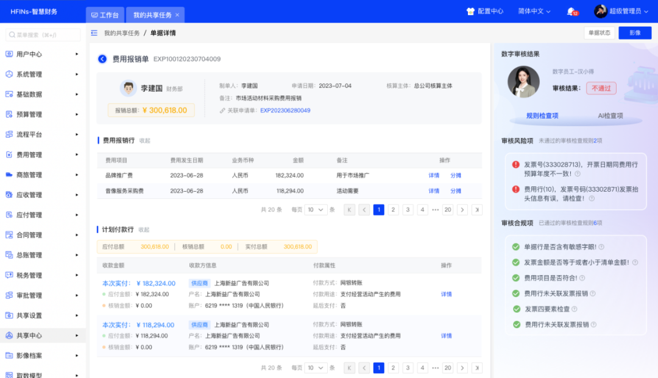Click the 菜单搜索 search field
The height and width of the screenshot is (378, 658).
coord(43,35)
